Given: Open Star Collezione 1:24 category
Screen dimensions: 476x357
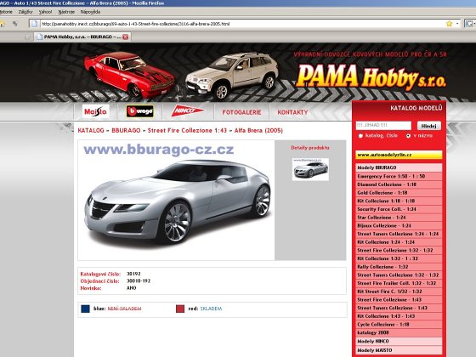Looking at the screenshot, I should [x=399, y=217].
